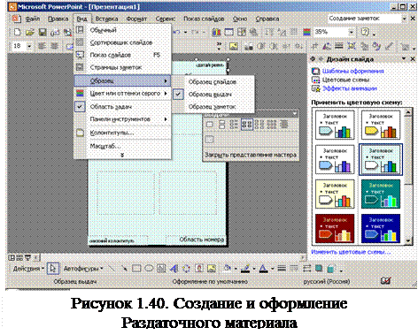This screenshot has width=418, height=335.
Task: Expand the Автофигуры menu
Action: coord(83,269)
